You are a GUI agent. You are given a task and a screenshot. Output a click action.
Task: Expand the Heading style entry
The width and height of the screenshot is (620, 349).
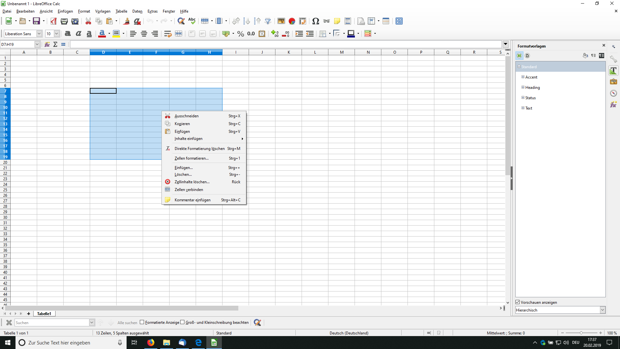523,87
